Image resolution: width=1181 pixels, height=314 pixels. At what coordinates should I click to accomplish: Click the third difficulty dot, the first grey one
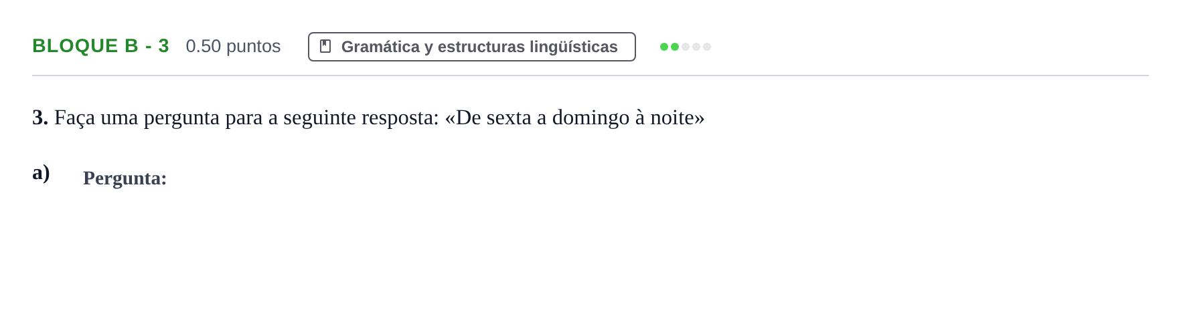click(686, 47)
